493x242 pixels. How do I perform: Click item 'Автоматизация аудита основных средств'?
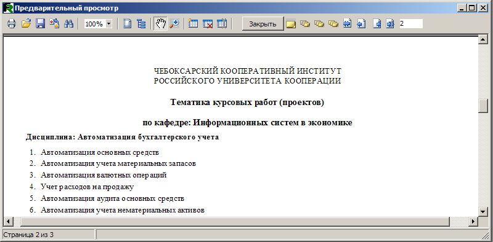112,198
